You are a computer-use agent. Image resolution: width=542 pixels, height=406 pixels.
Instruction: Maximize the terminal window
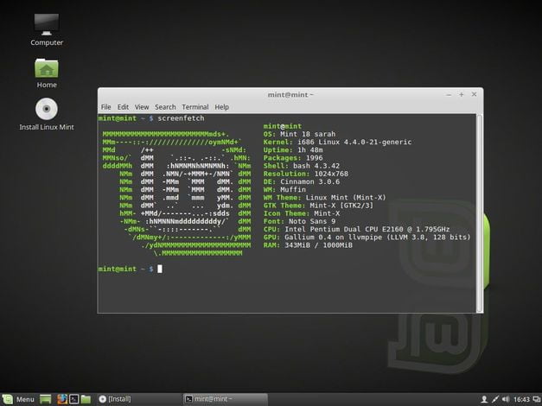click(x=461, y=95)
